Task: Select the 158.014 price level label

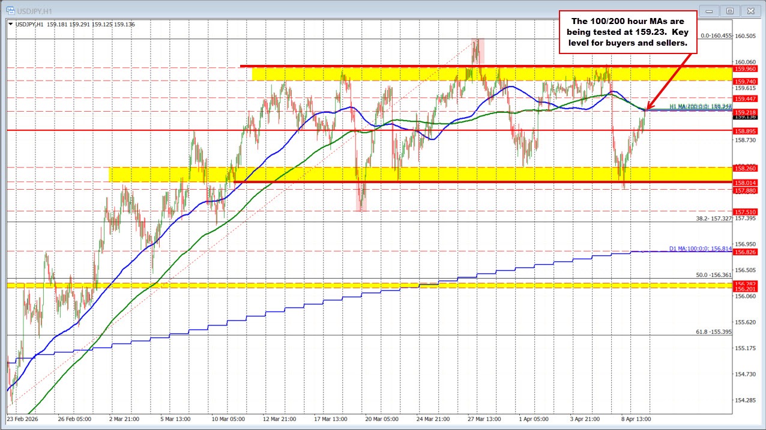Action: point(744,183)
